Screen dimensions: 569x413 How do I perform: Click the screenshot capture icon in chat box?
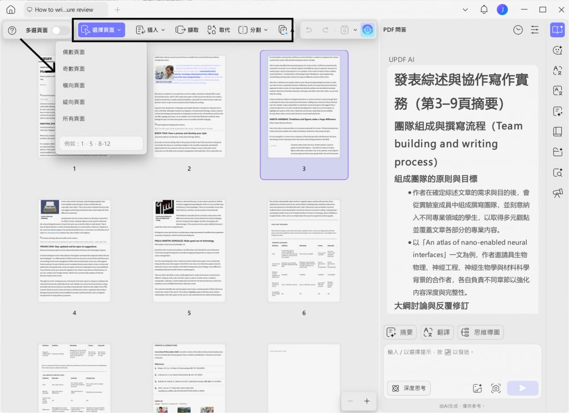(496, 389)
